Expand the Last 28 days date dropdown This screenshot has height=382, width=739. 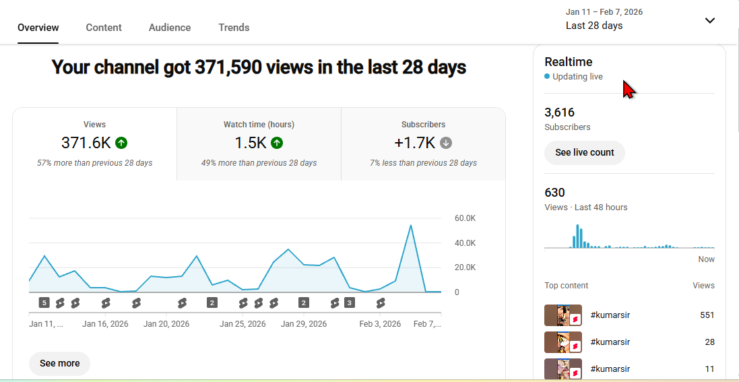pos(594,26)
